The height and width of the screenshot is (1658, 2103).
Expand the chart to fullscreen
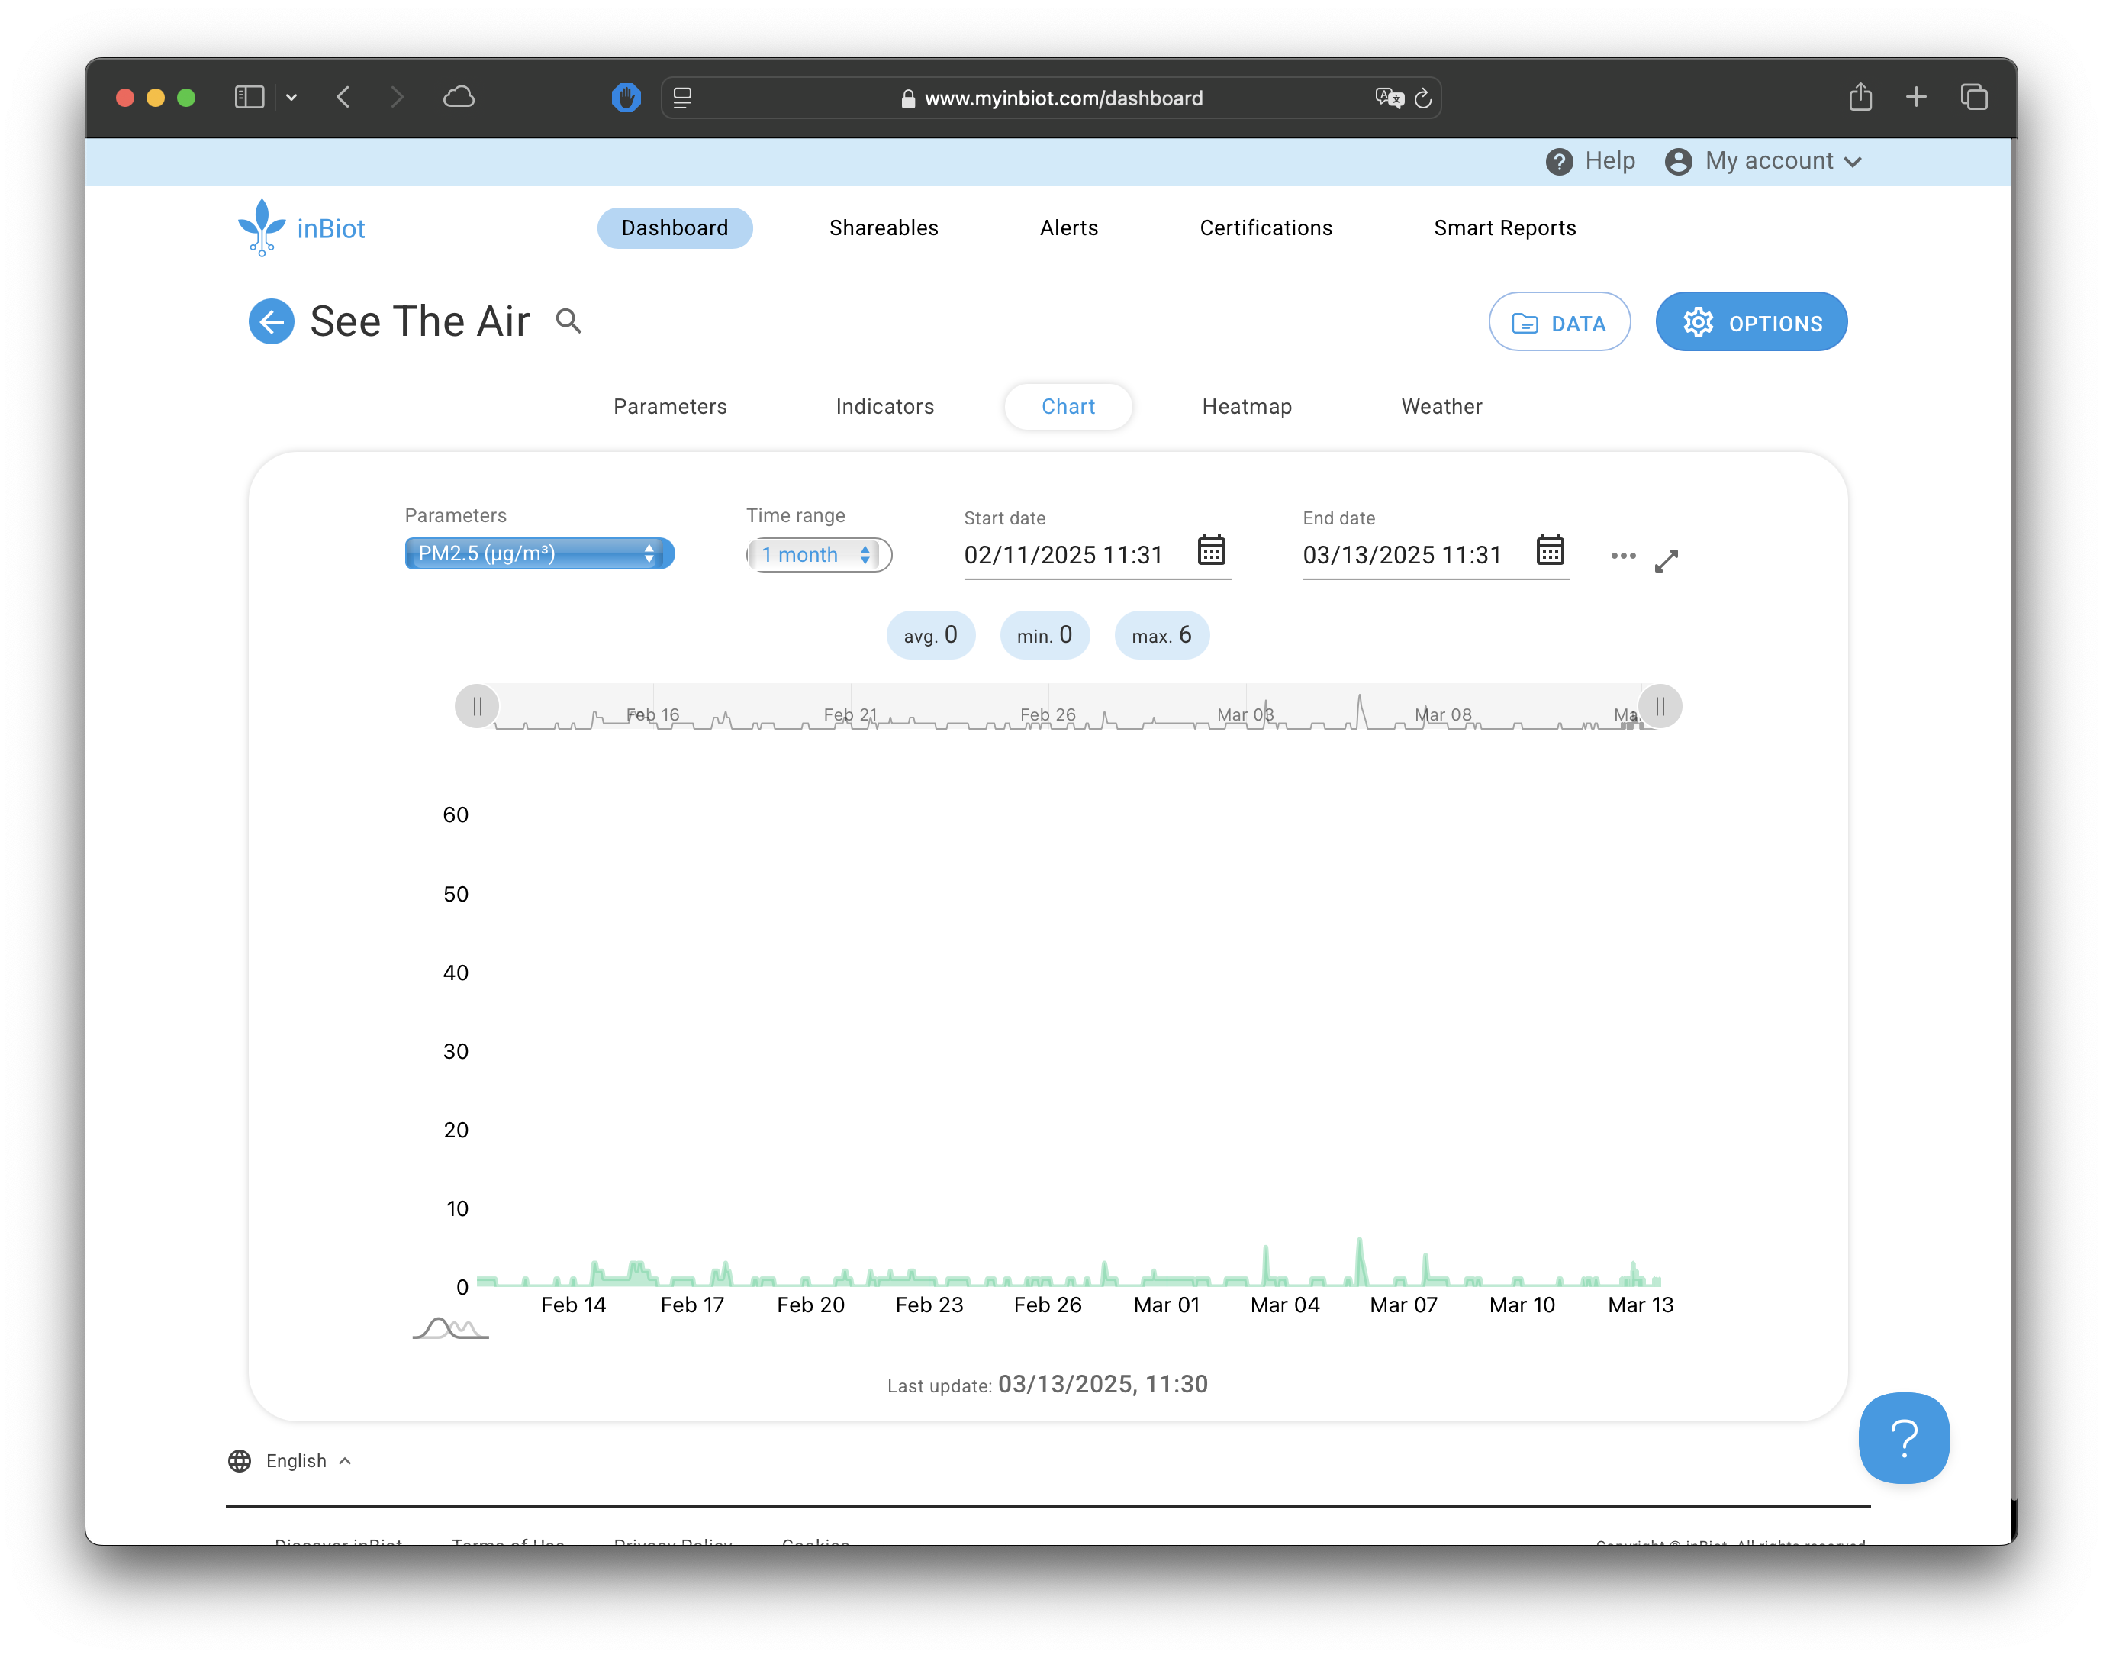(1667, 561)
